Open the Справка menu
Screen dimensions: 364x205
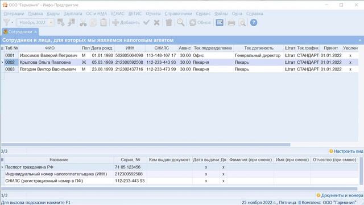255,14
